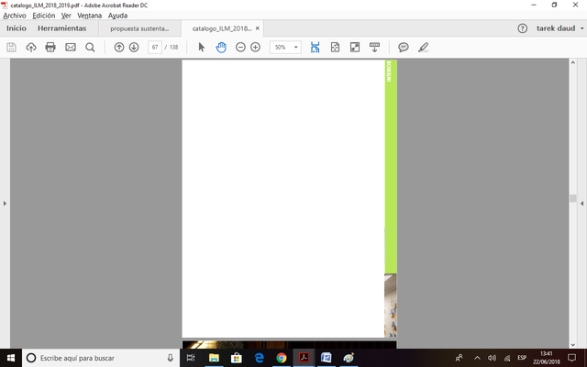587x367 pixels.
Task: Open the help question mark icon
Action: [522, 28]
